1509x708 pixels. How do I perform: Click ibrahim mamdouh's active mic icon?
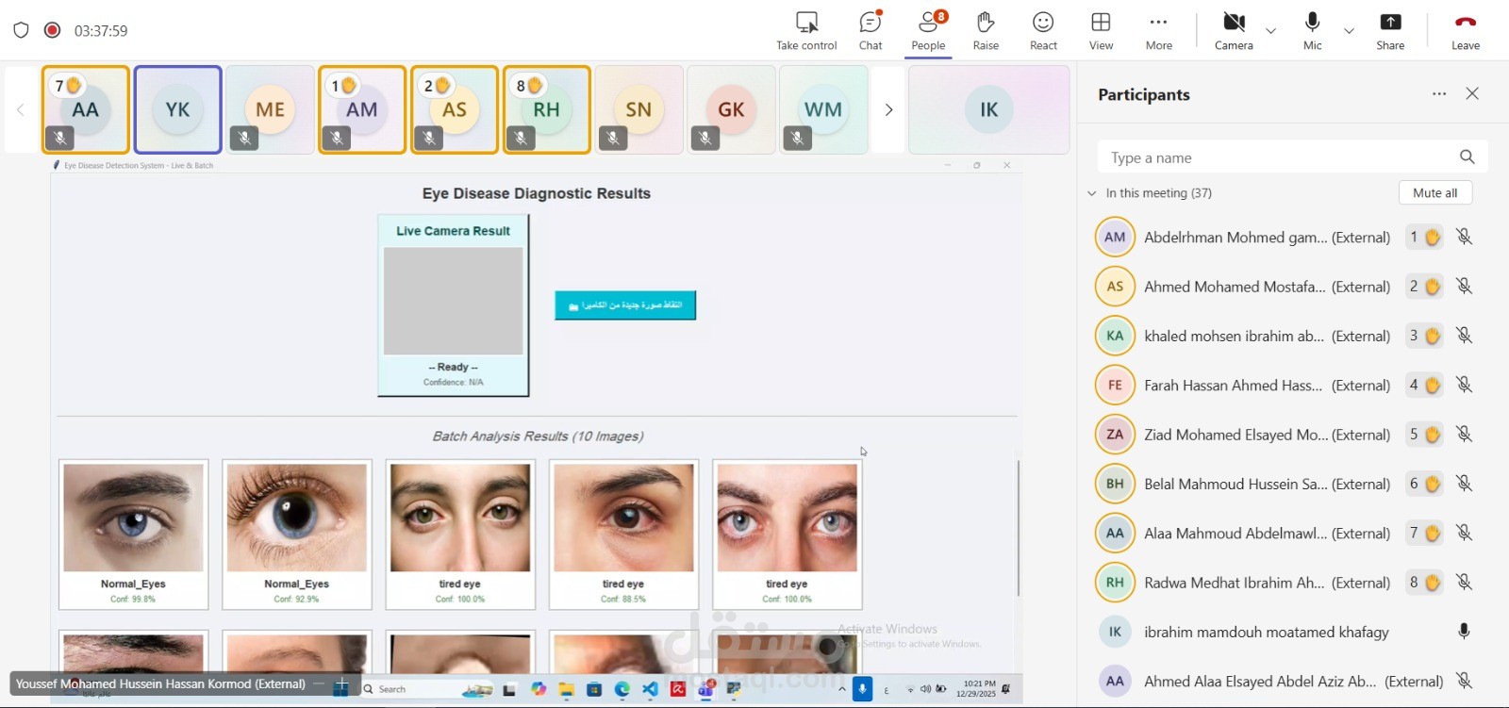point(1464,632)
